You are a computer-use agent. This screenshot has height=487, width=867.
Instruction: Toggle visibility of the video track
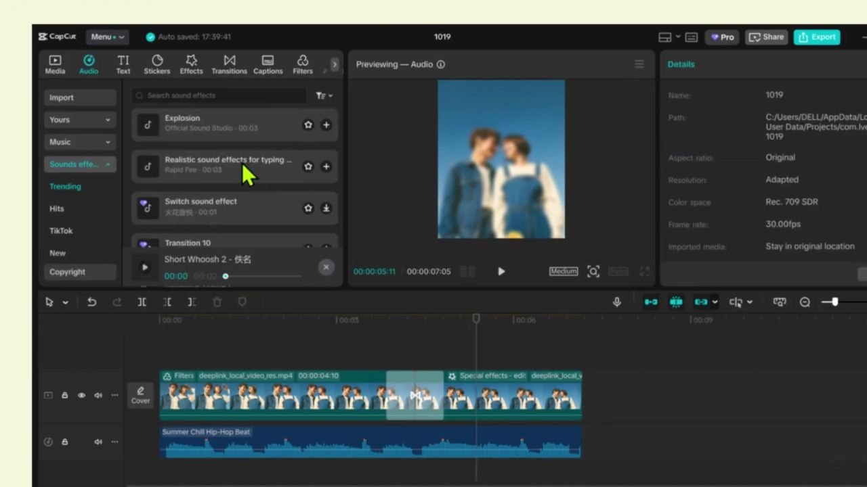coord(81,394)
